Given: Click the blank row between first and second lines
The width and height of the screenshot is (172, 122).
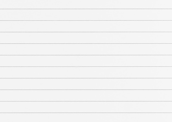Looking at the screenshot, I should 86,15.
